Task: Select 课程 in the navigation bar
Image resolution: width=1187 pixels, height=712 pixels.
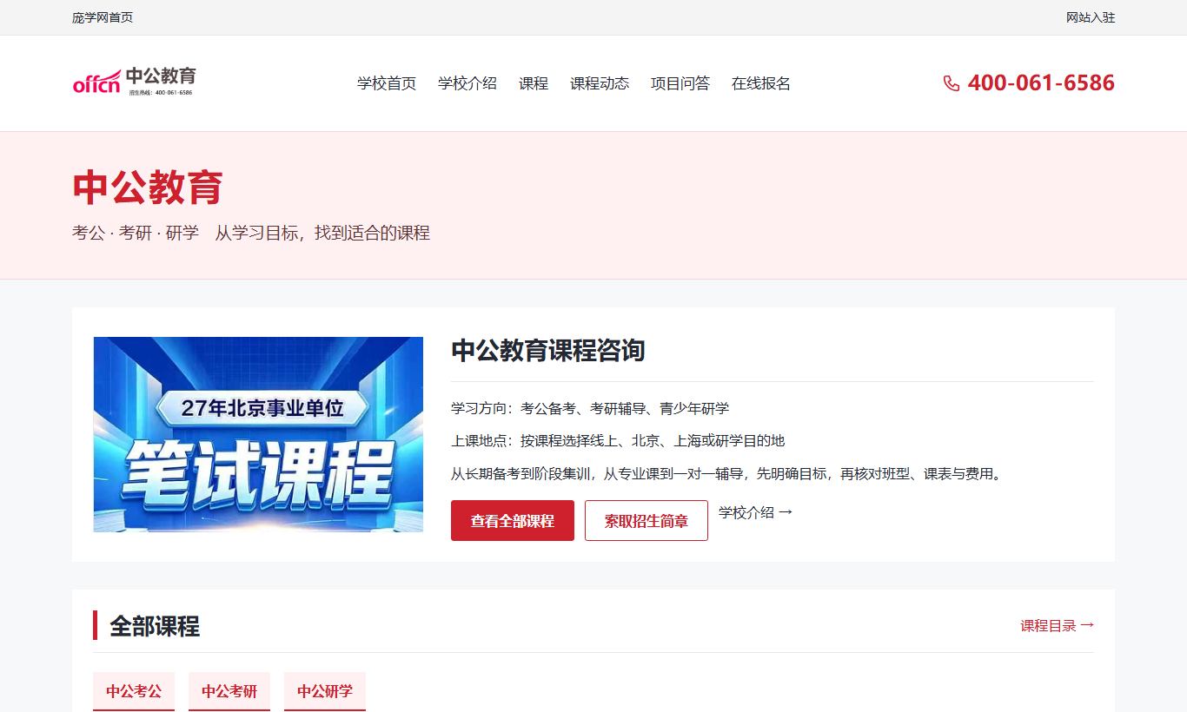Action: pos(534,83)
